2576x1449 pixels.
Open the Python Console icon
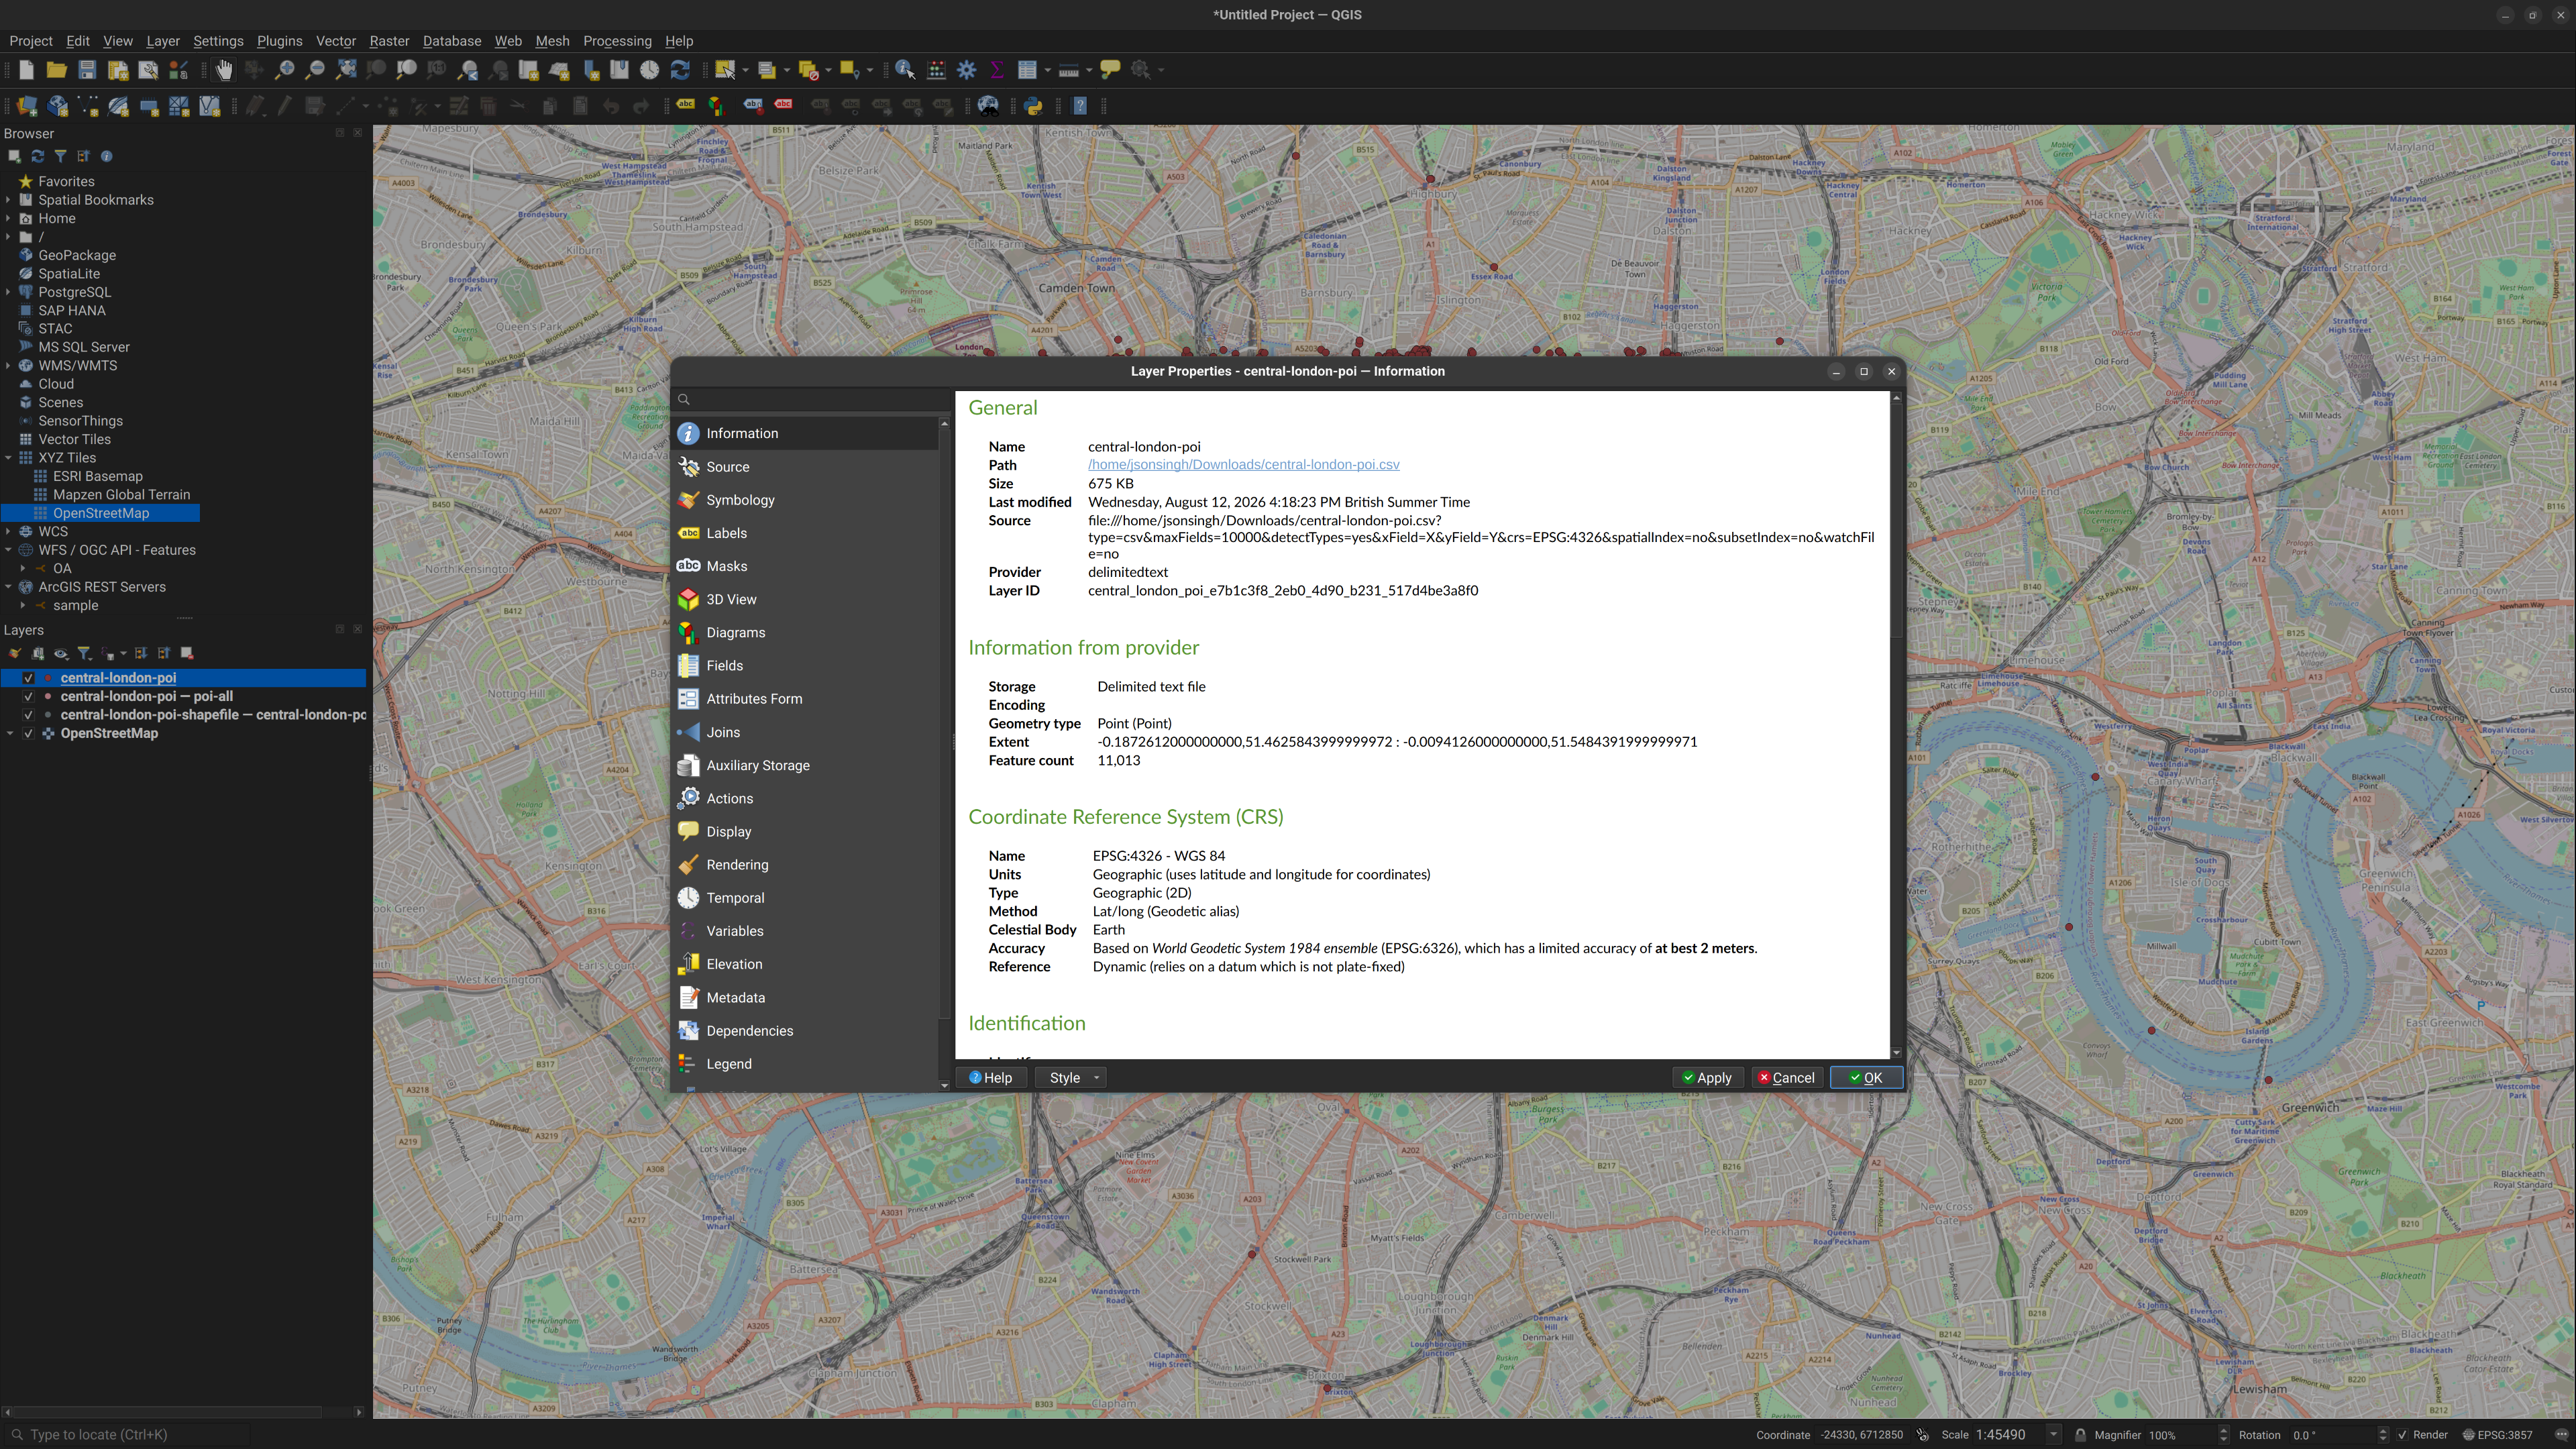(x=1034, y=106)
